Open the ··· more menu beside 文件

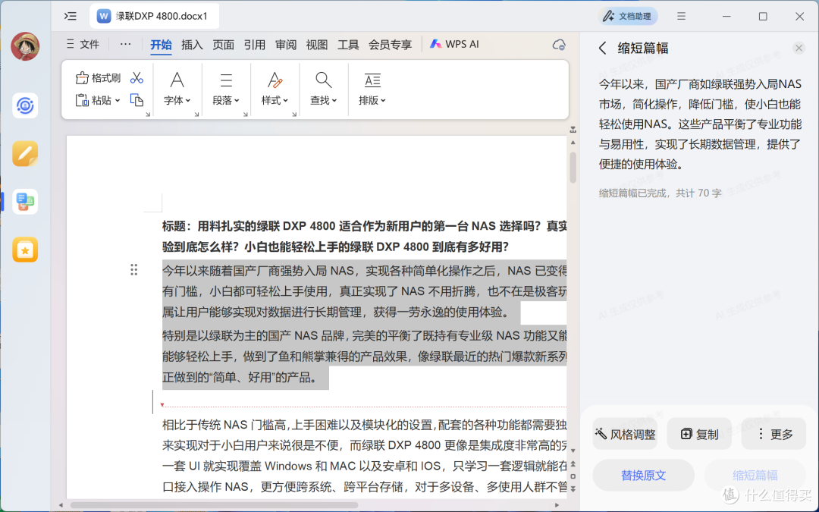[x=125, y=45]
